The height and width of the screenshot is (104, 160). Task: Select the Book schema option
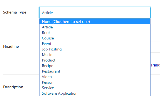coord(95,33)
